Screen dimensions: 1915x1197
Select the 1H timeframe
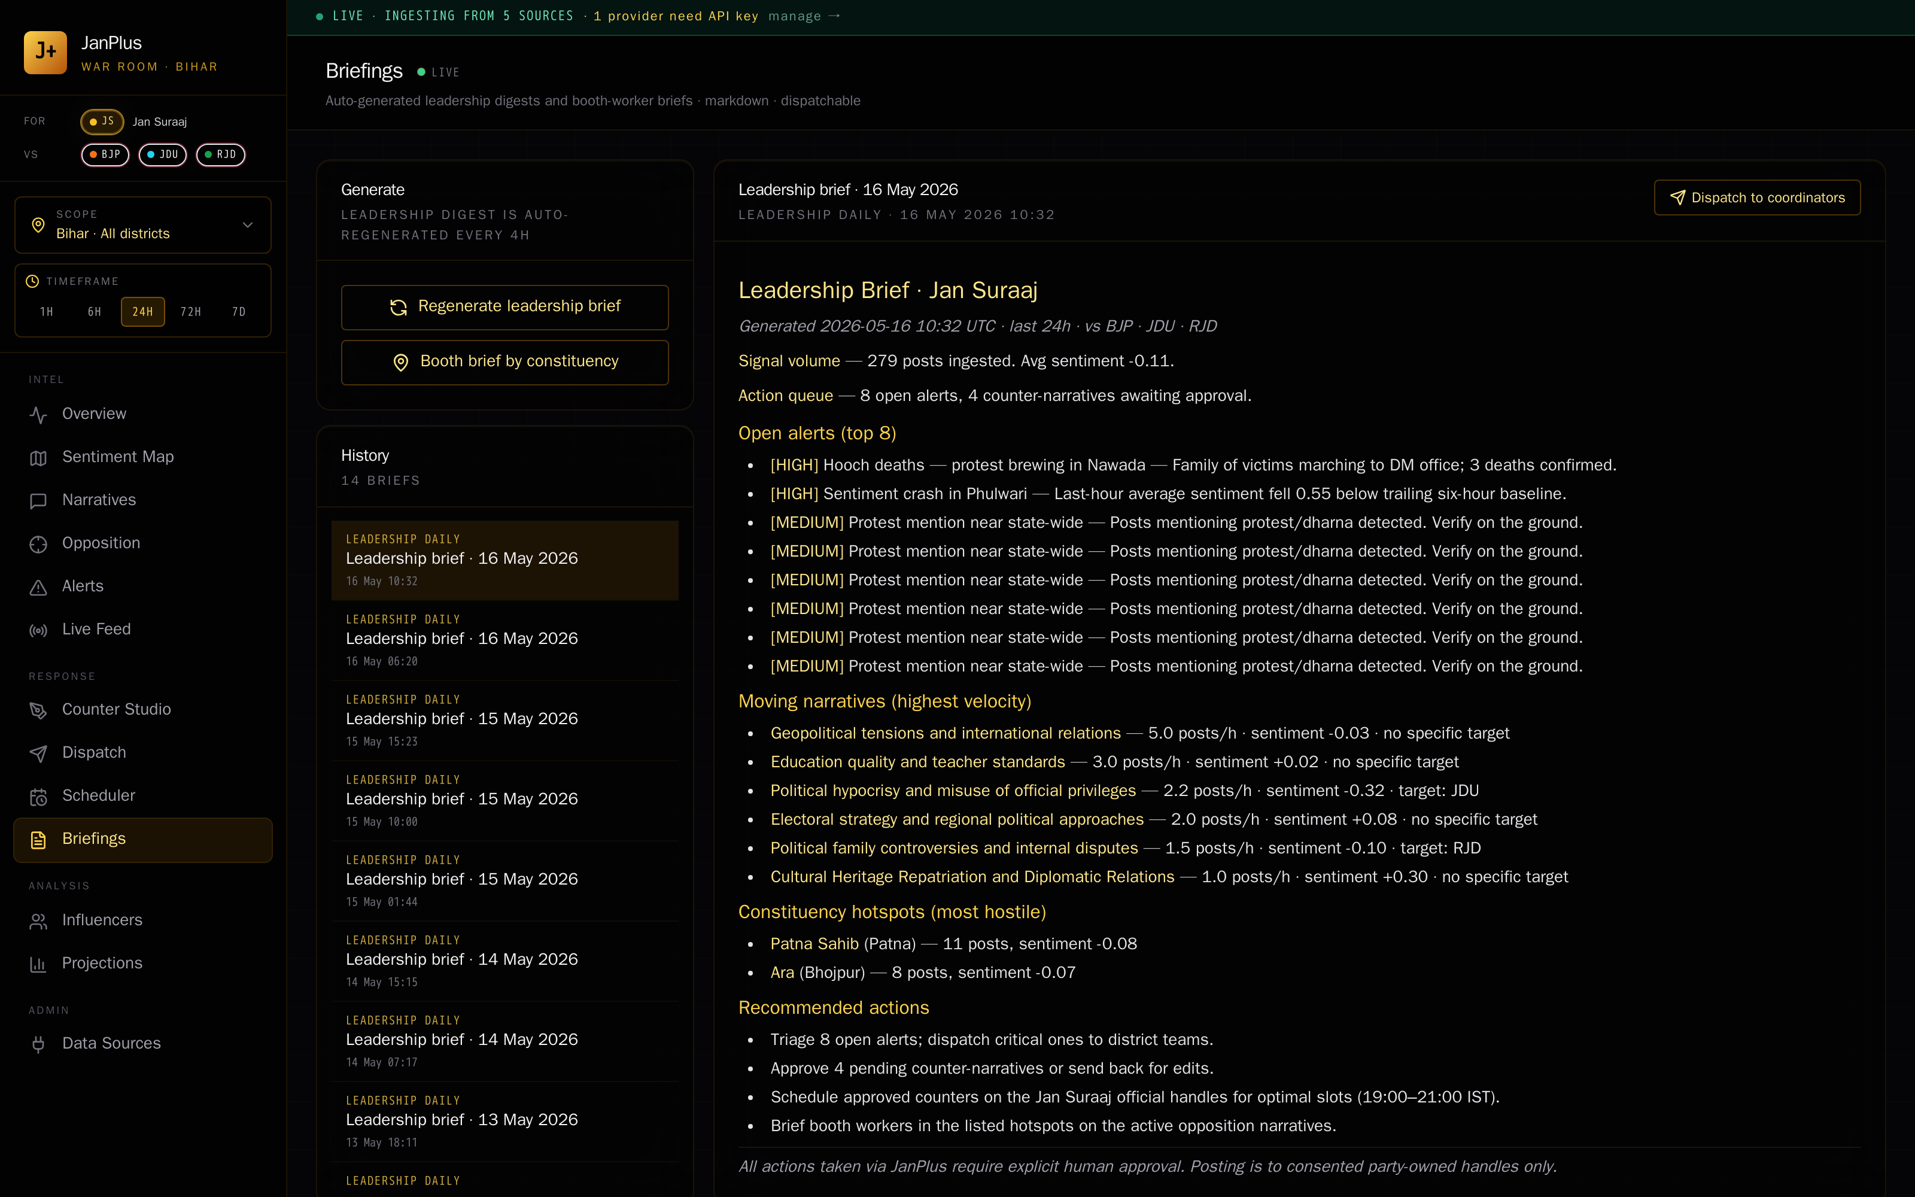pos(47,312)
